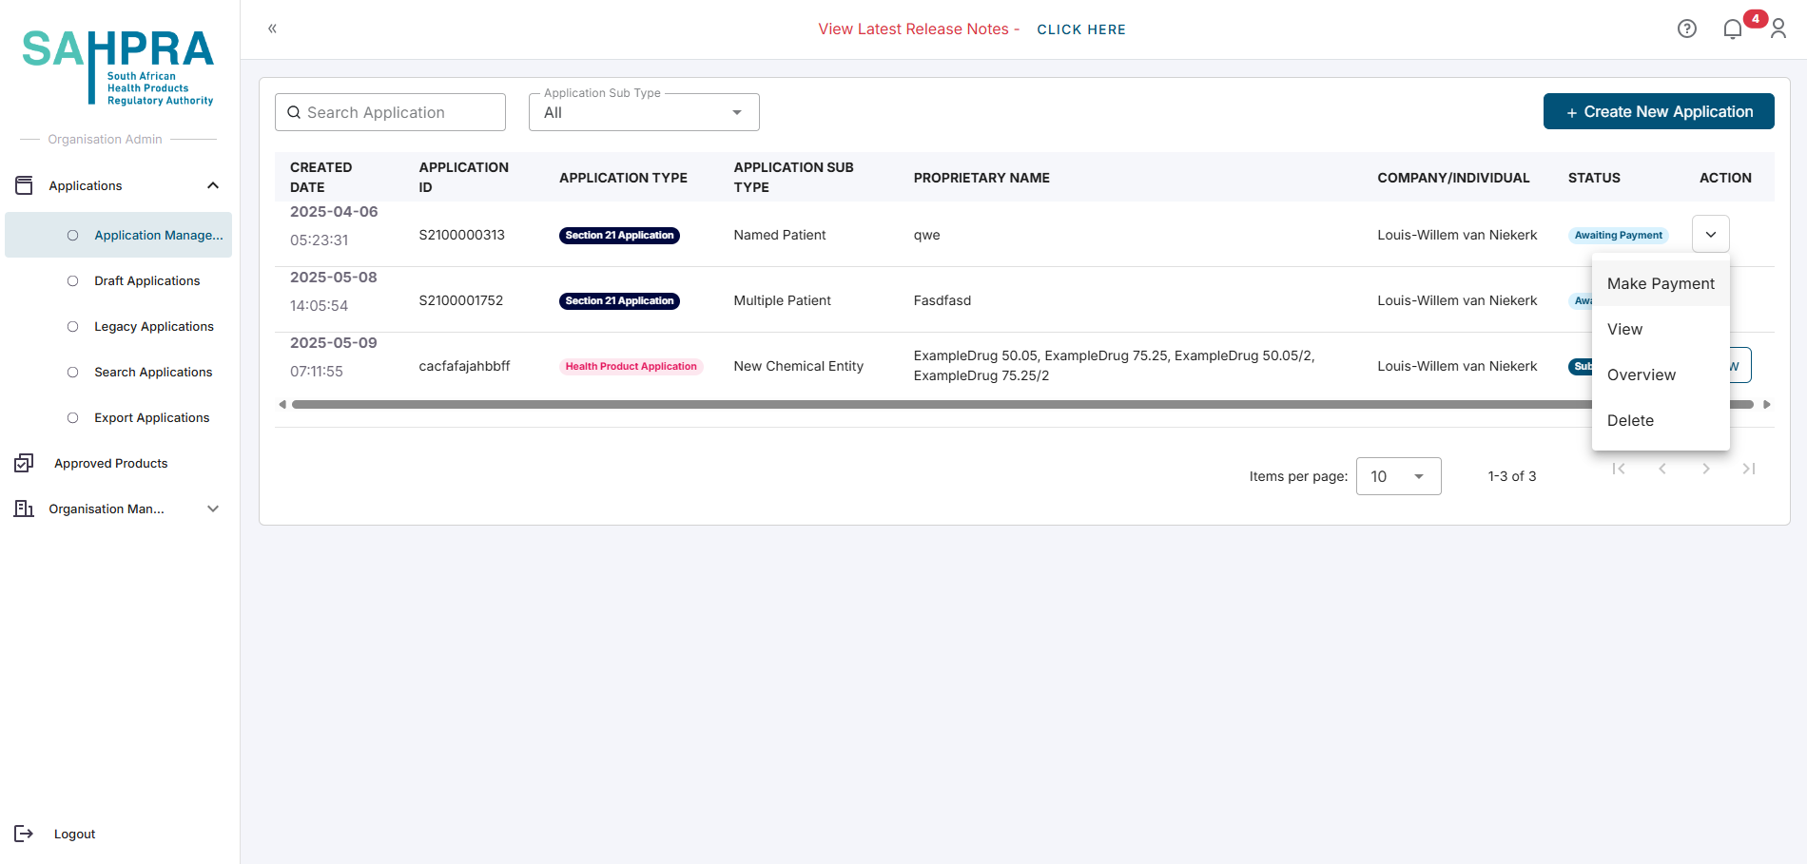Viewport: 1807px width, 864px height.
Task: Go to the last page icon
Action: [x=1749, y=469]
